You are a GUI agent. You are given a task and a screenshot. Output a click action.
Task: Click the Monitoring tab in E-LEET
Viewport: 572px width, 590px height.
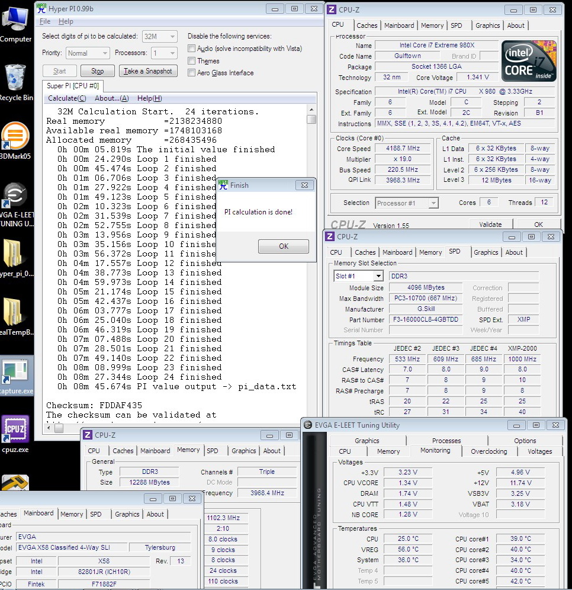point(435,450)
